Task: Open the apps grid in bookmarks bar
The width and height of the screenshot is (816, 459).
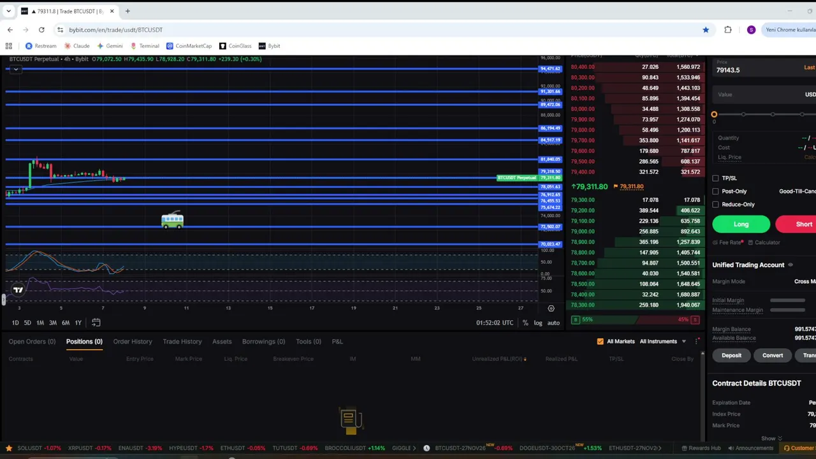Action: 9,46
